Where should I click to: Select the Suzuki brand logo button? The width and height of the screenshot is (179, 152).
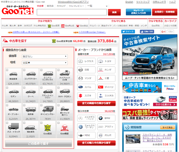coord(86,95)
